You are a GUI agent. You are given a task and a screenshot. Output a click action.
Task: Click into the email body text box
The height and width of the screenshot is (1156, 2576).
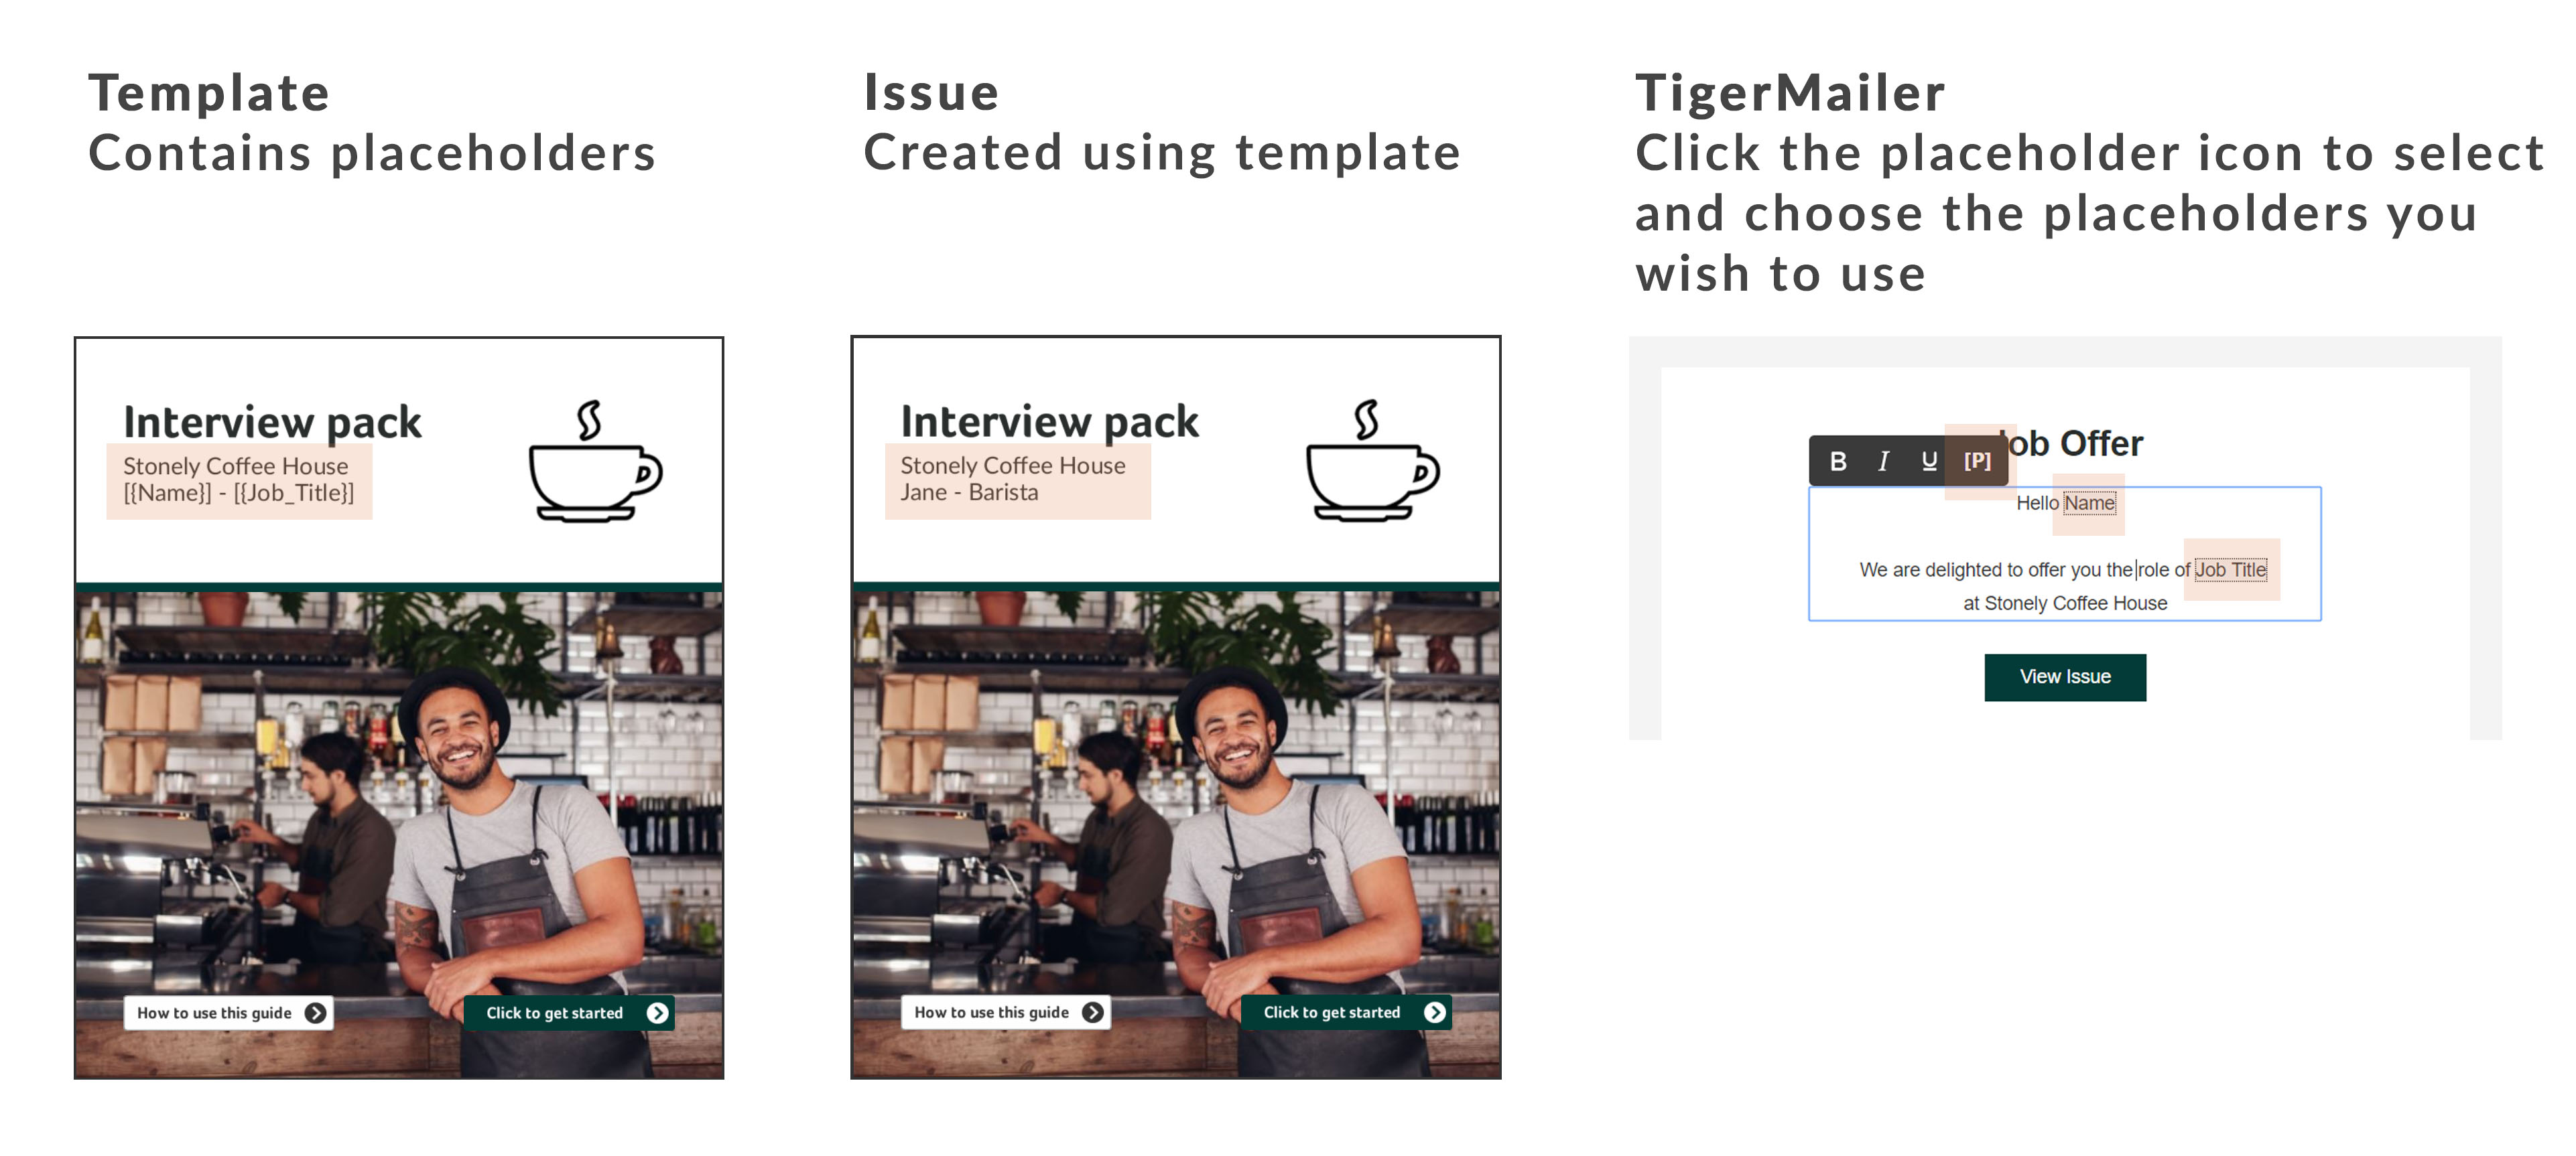pos(2065,553)
